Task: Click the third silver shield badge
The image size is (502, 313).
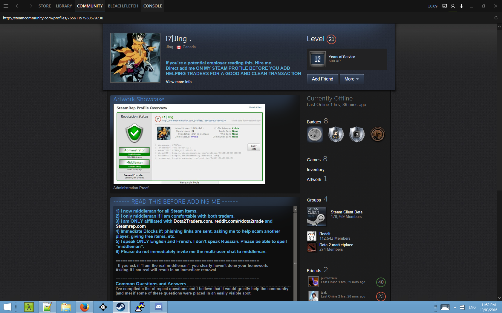Action: 357,134
